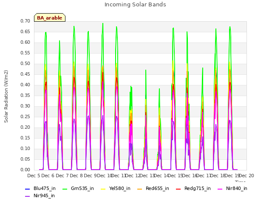Click the Red655_in legend entry

pyautogui.click(x=153, y=188)
